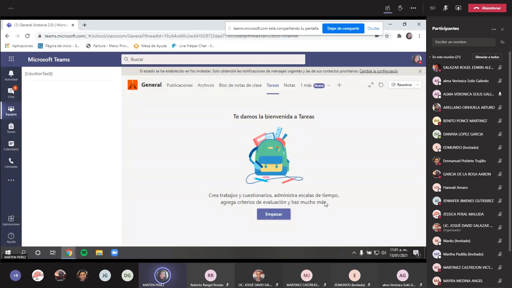Switch to the Notas tab
This screenshot has width=512, height=288.
(x=289, y=85)
